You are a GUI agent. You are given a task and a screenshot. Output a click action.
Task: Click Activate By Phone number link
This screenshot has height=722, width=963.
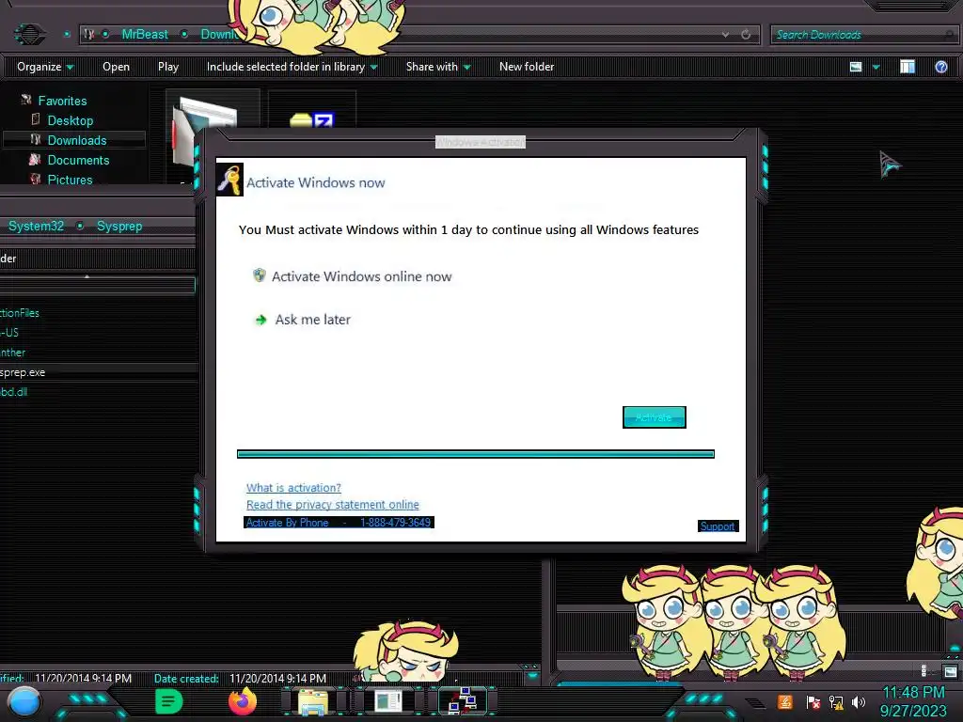339,523
